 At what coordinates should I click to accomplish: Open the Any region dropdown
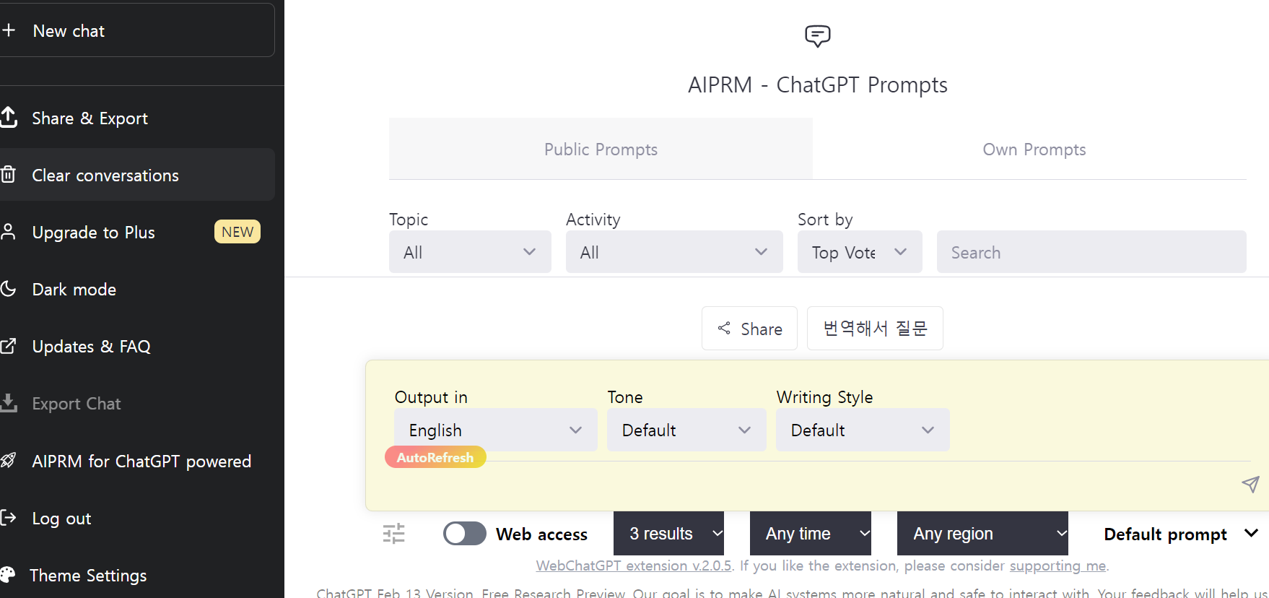point(982,534)
